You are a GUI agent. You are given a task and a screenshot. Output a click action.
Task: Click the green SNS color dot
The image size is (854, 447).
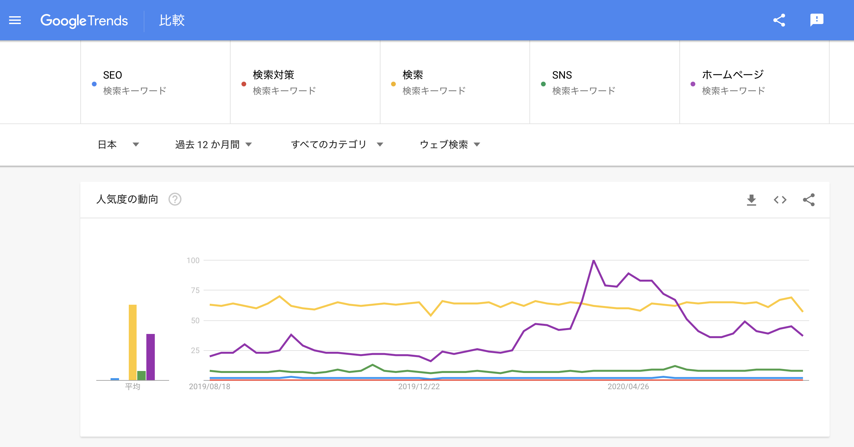click(543, 84)
